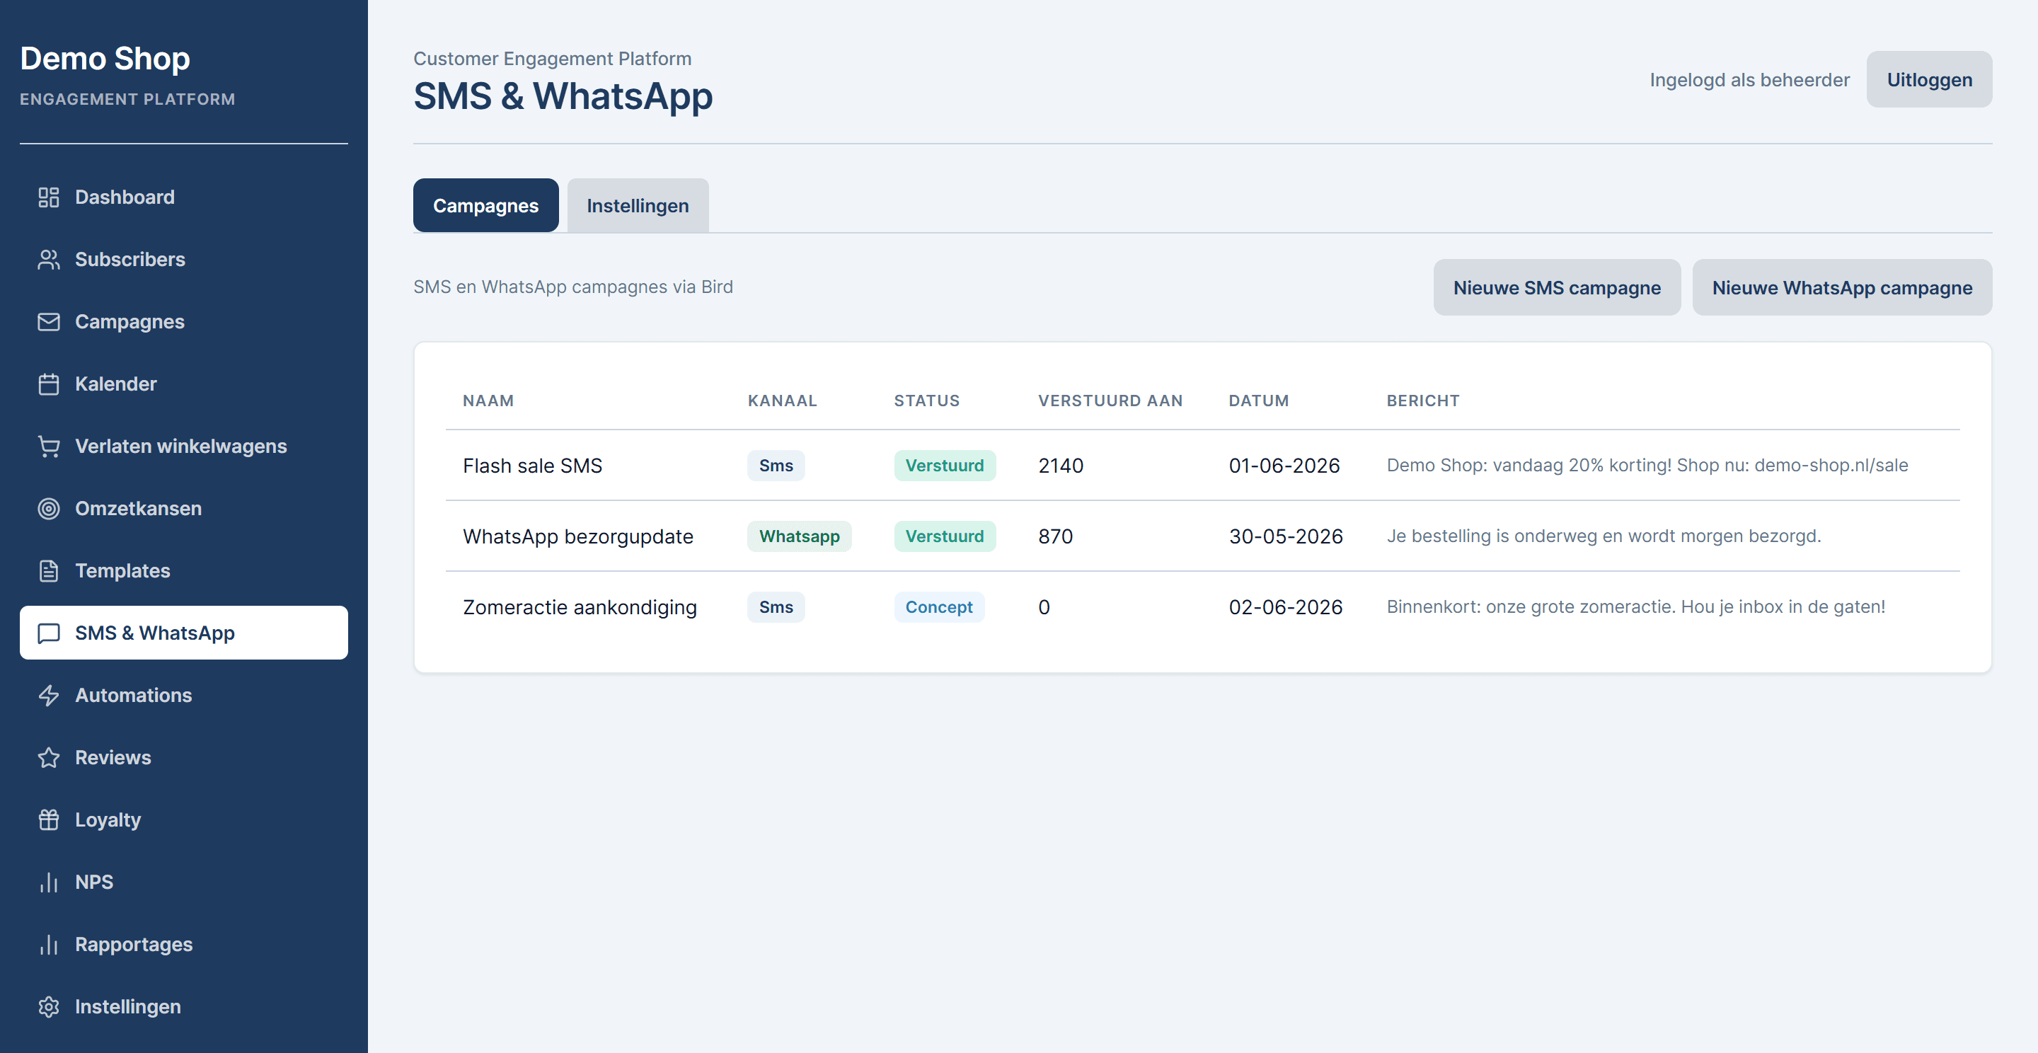2038x1053 pixels.
Task: Open Dashboard from the sidebar
Action: coord(183,197)
